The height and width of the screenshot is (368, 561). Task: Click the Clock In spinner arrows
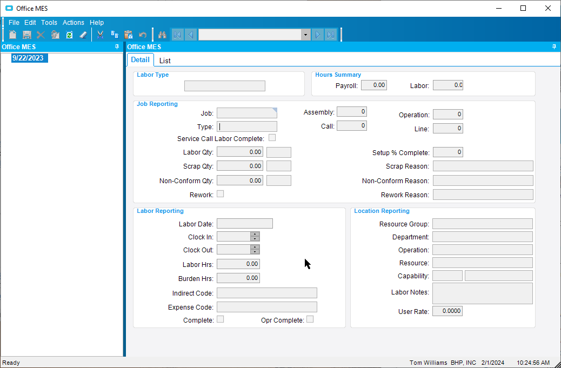tap(255, 237)
